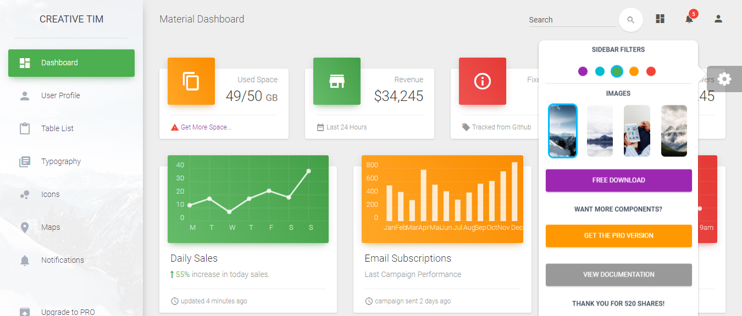Click the Used Space copy icon tile

point(191,81)
